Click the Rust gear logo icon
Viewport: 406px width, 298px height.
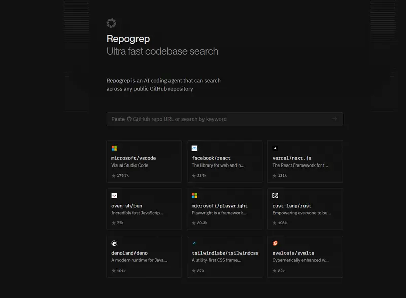[275, 195]
